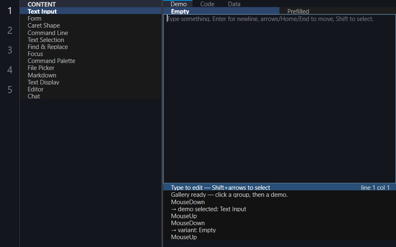Open the Code tab
Screen dimensions: 396x247
pyautogui.click(x=207, y=4)
